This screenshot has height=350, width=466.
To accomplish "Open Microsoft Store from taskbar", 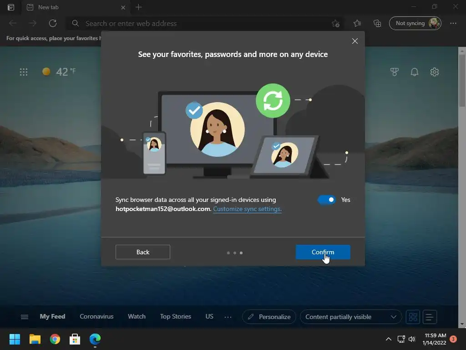I will point(75,339).
